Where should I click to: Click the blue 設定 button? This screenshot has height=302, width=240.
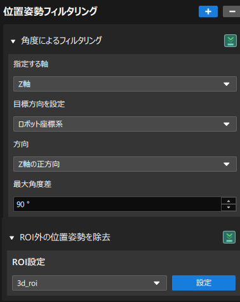pyautogui.click(x=204, y=283)
